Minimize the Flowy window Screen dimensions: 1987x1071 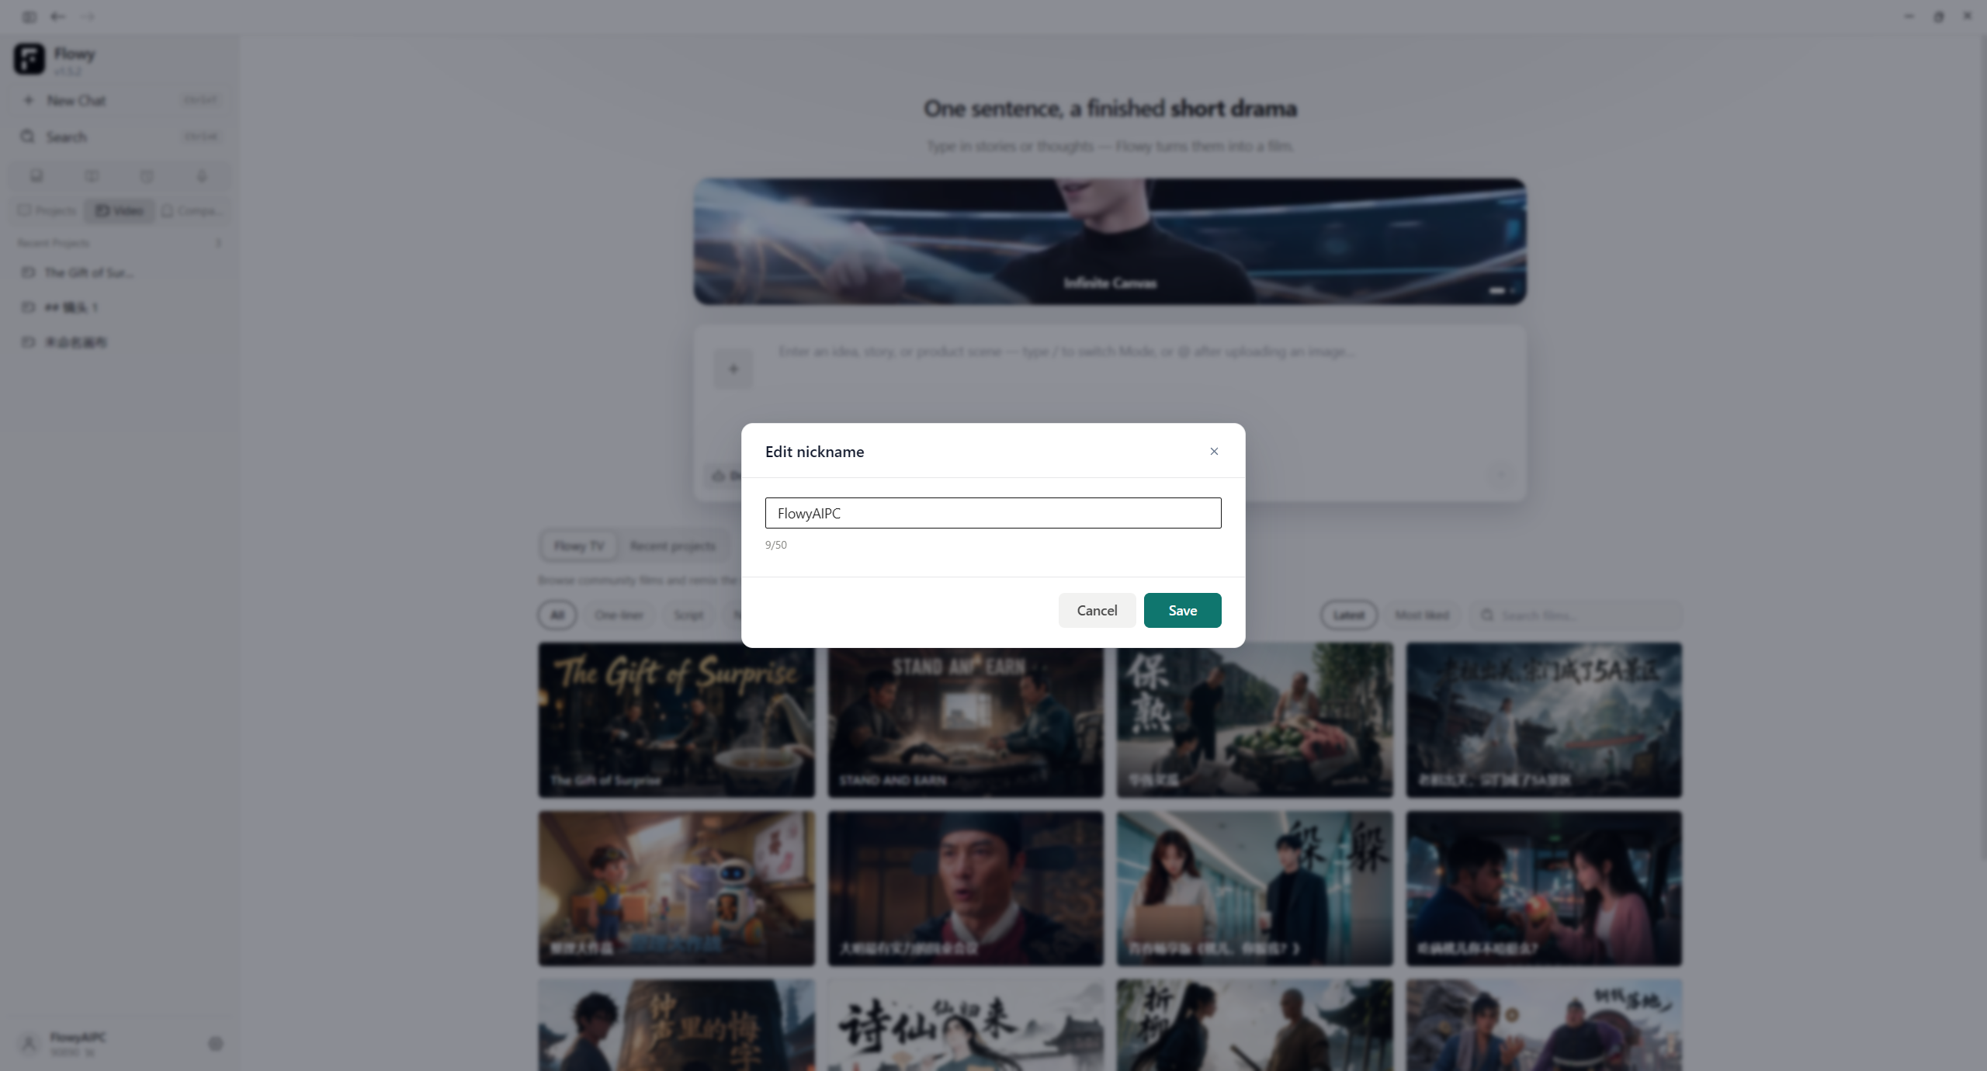pyautogui.click(x=1909, y=16)
